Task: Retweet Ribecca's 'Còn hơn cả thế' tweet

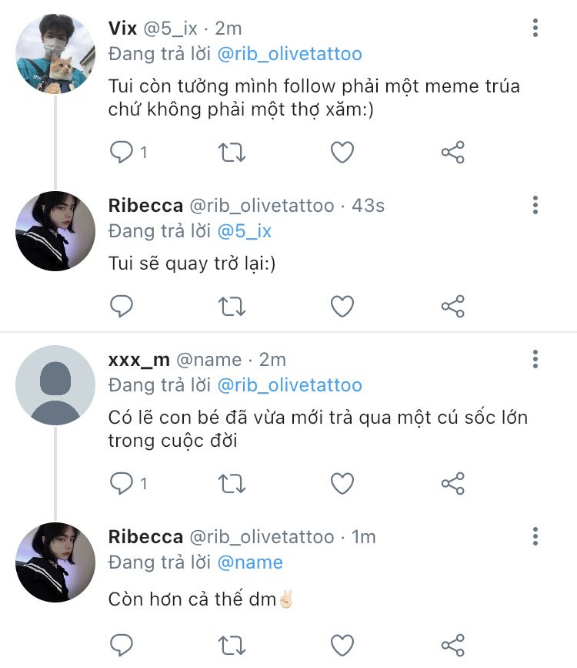Action: click(232, 644)
